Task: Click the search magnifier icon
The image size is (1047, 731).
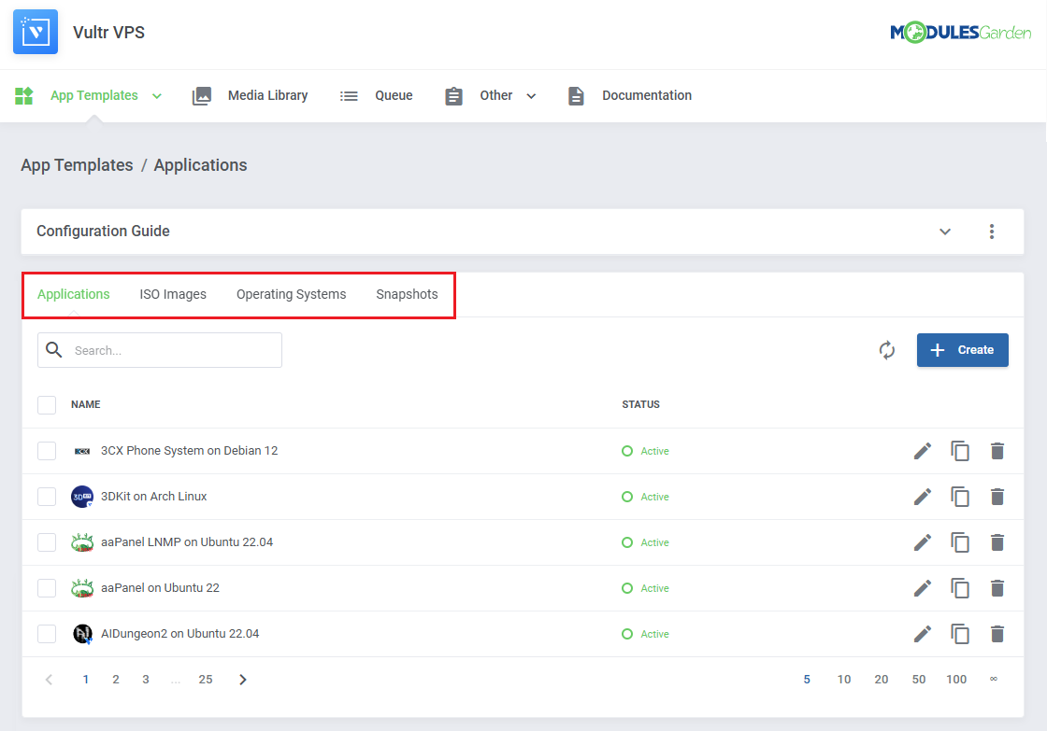Action: coord(54,349)
